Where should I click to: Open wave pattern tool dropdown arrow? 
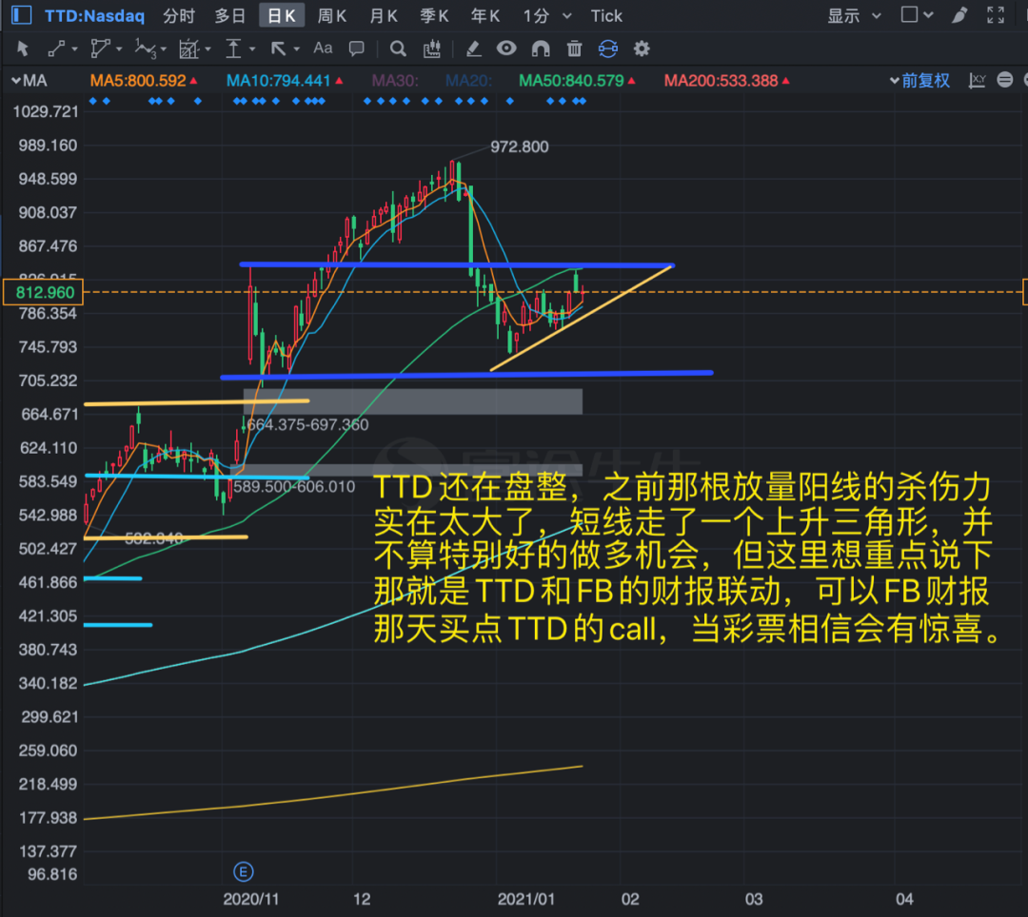click(164, 49)
